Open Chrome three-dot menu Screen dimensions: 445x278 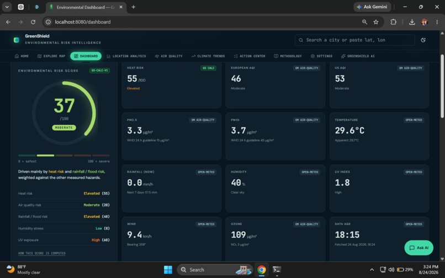(x=437, y=22)
